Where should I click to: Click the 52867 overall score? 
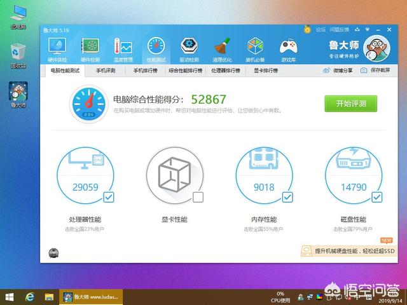pyautogui.click(x=209, y=99)
